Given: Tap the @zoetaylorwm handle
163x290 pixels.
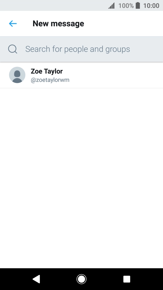Looking at the screenshot, I should point(50,80).
